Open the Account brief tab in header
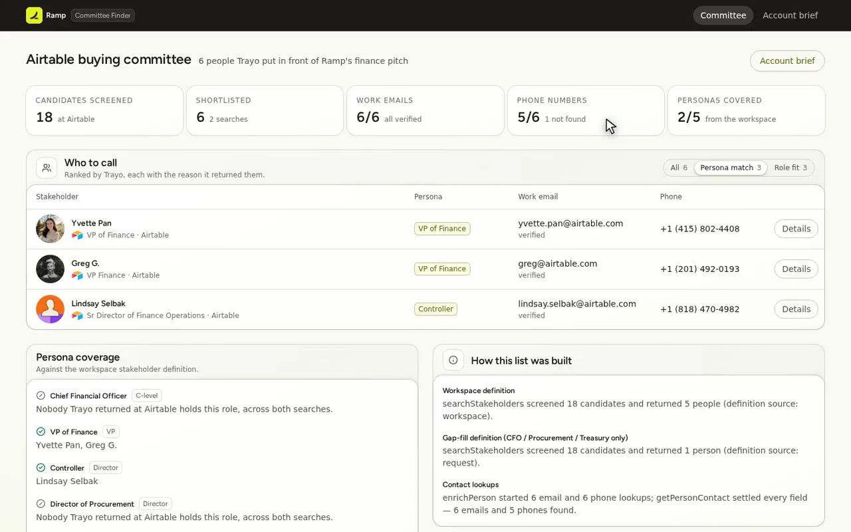This screenshot has width=851, height=532. click(x=790, y=15)
